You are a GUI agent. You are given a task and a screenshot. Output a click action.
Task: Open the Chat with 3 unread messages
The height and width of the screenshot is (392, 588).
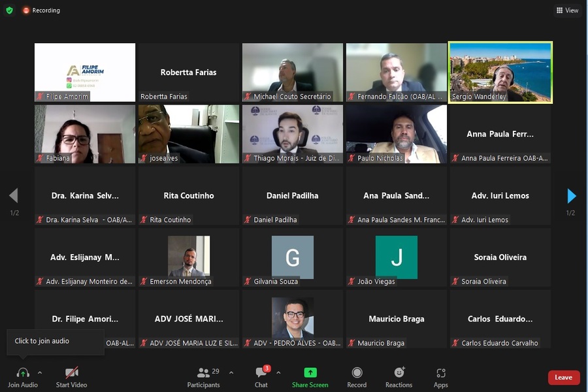point(261,372)
